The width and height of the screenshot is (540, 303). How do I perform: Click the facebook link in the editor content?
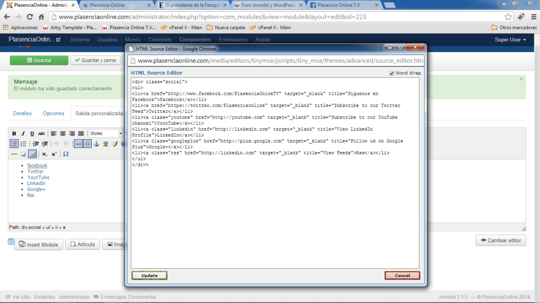pos(37,165)
